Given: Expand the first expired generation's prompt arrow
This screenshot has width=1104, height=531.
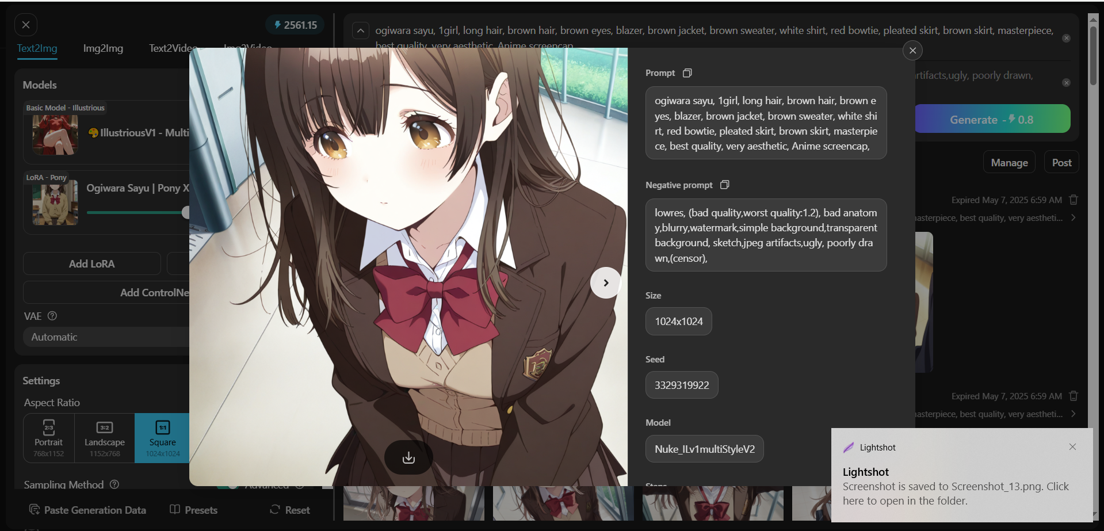Looking at the screenshot, I should tap(1073, 217).
